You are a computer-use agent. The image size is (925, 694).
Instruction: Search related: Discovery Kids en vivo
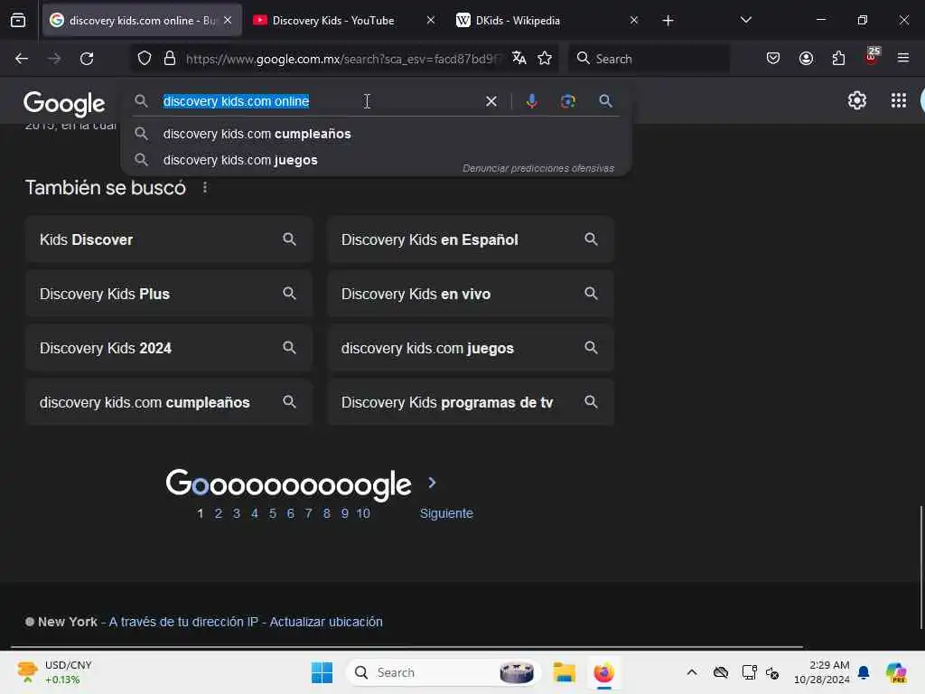[471, 294]
